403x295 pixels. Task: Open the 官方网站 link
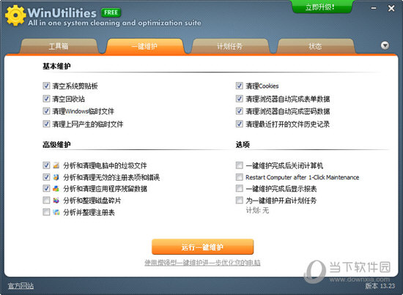coord(21,285)
